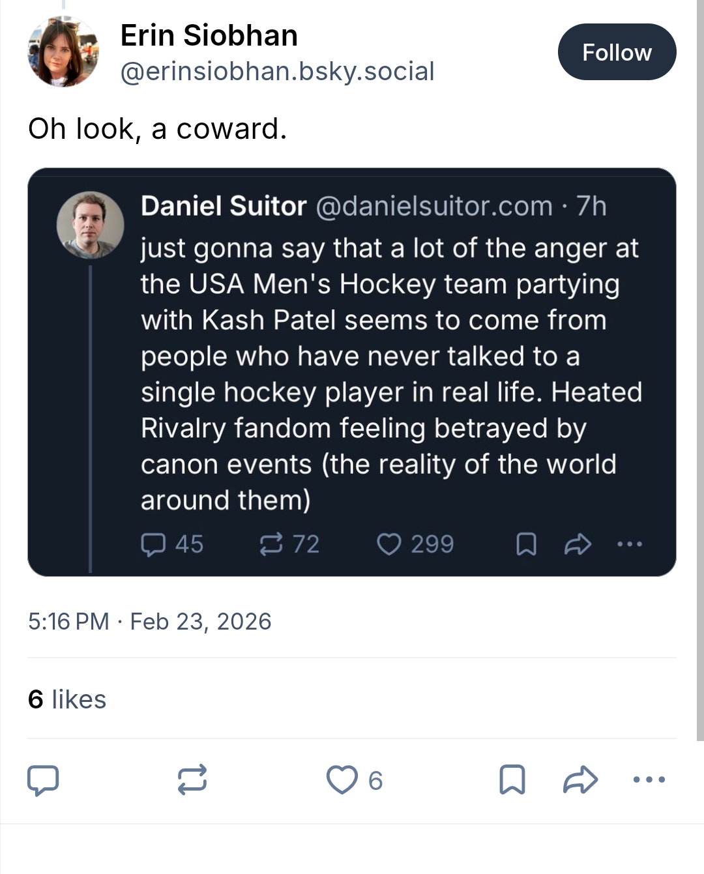
Task: Click the quoted post's repost icon
Action: (271, 544)
